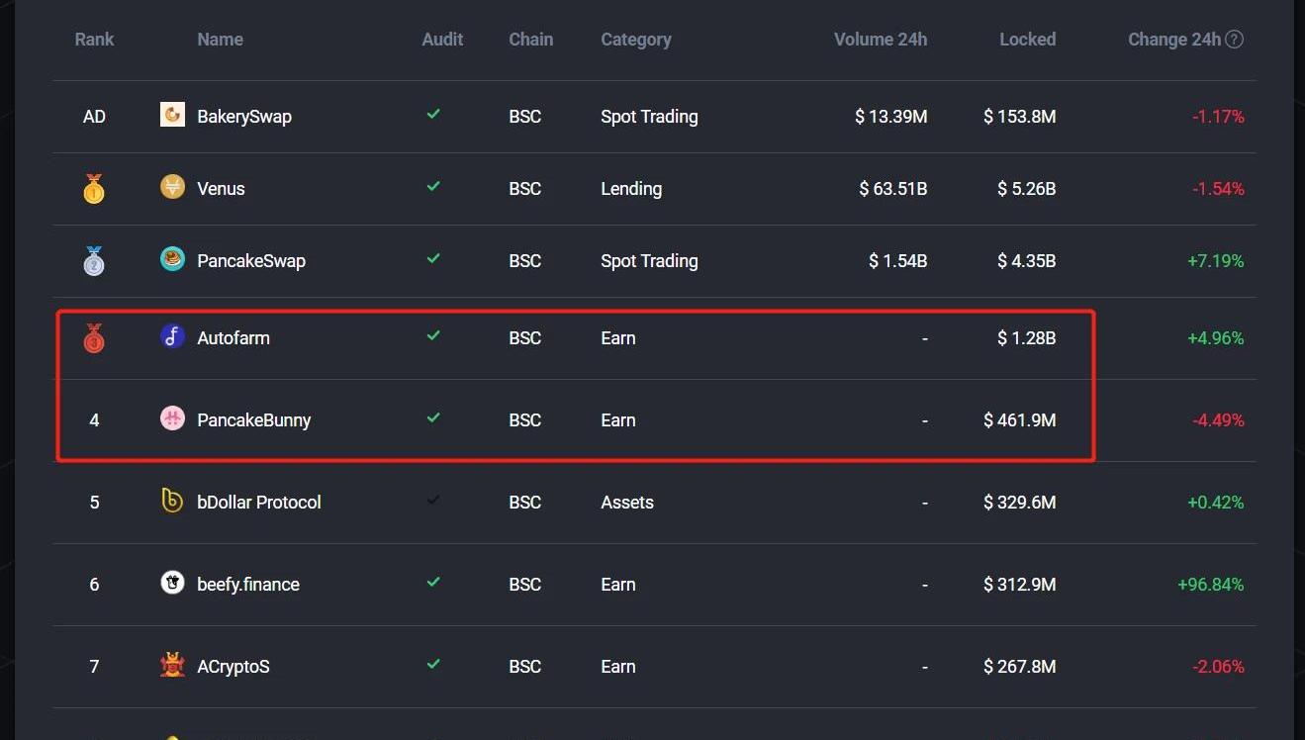
Task: Click the silver medal rank icon
Action: coord(94,261)
